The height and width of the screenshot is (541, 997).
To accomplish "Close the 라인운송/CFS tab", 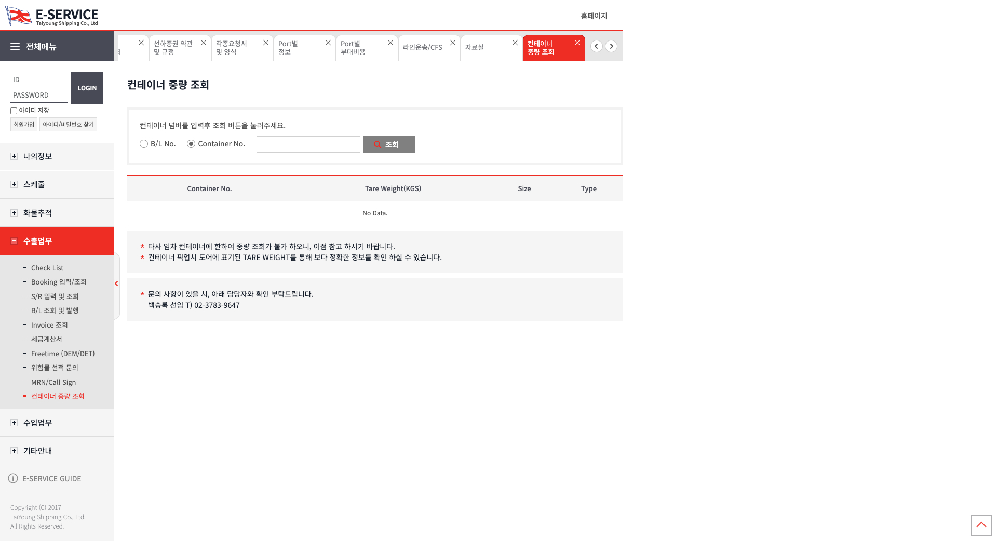I will click(x=453, y=43).
